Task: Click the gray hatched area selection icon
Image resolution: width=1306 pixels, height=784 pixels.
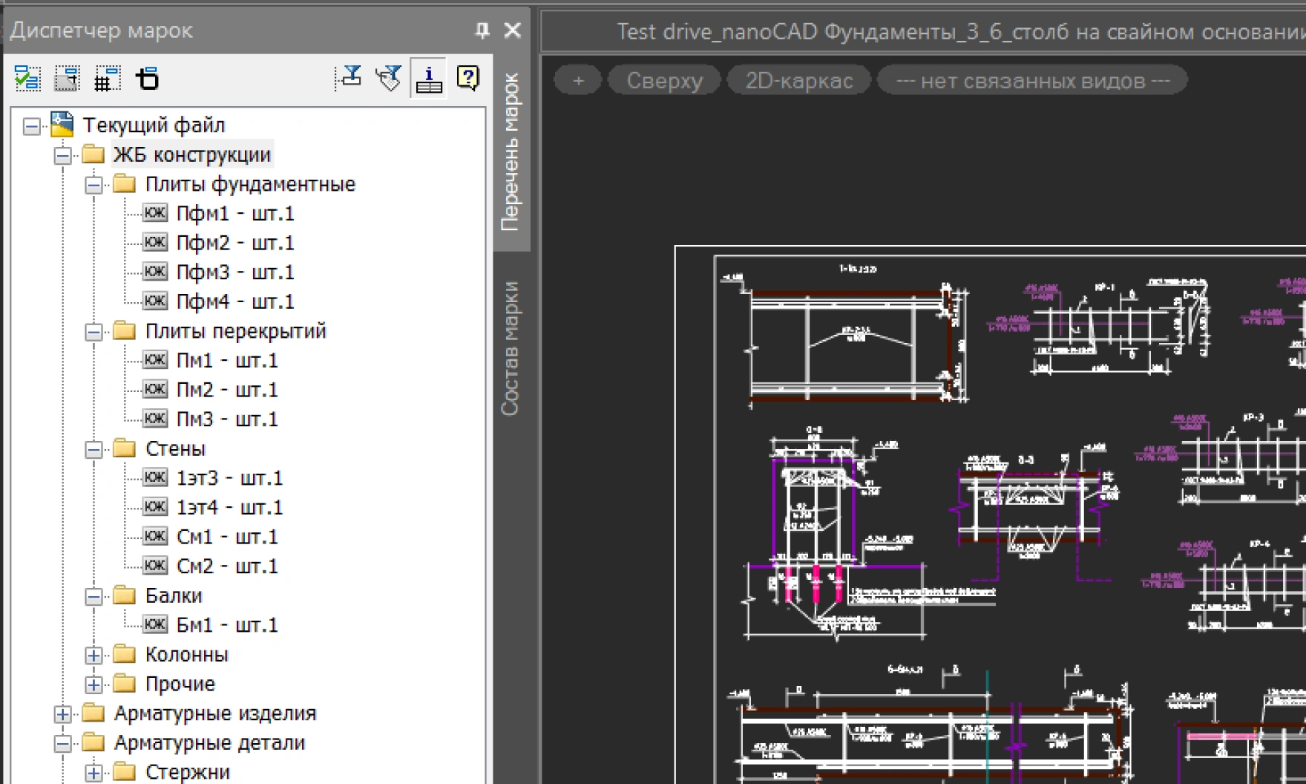Action: point(67,78)
